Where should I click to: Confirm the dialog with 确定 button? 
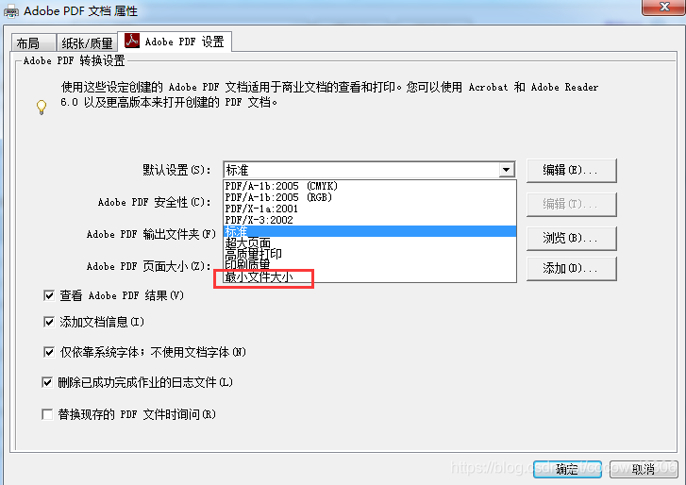(567, 469)
